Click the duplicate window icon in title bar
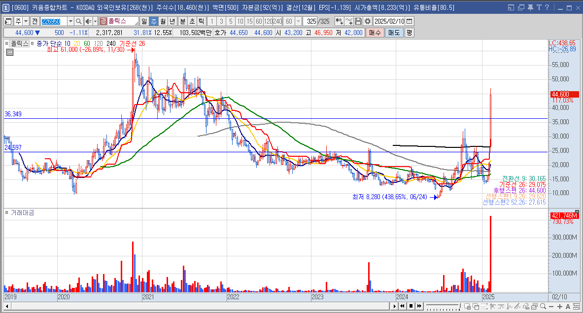Image resolution: width=583 pixels, height=313 pixels. point(521,7)
